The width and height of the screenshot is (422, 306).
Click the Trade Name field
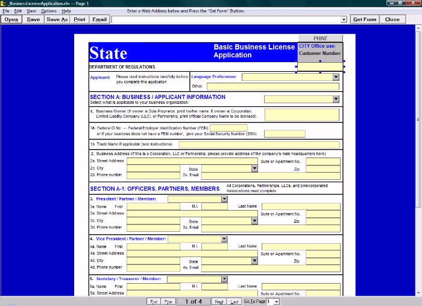pos(259,144)
